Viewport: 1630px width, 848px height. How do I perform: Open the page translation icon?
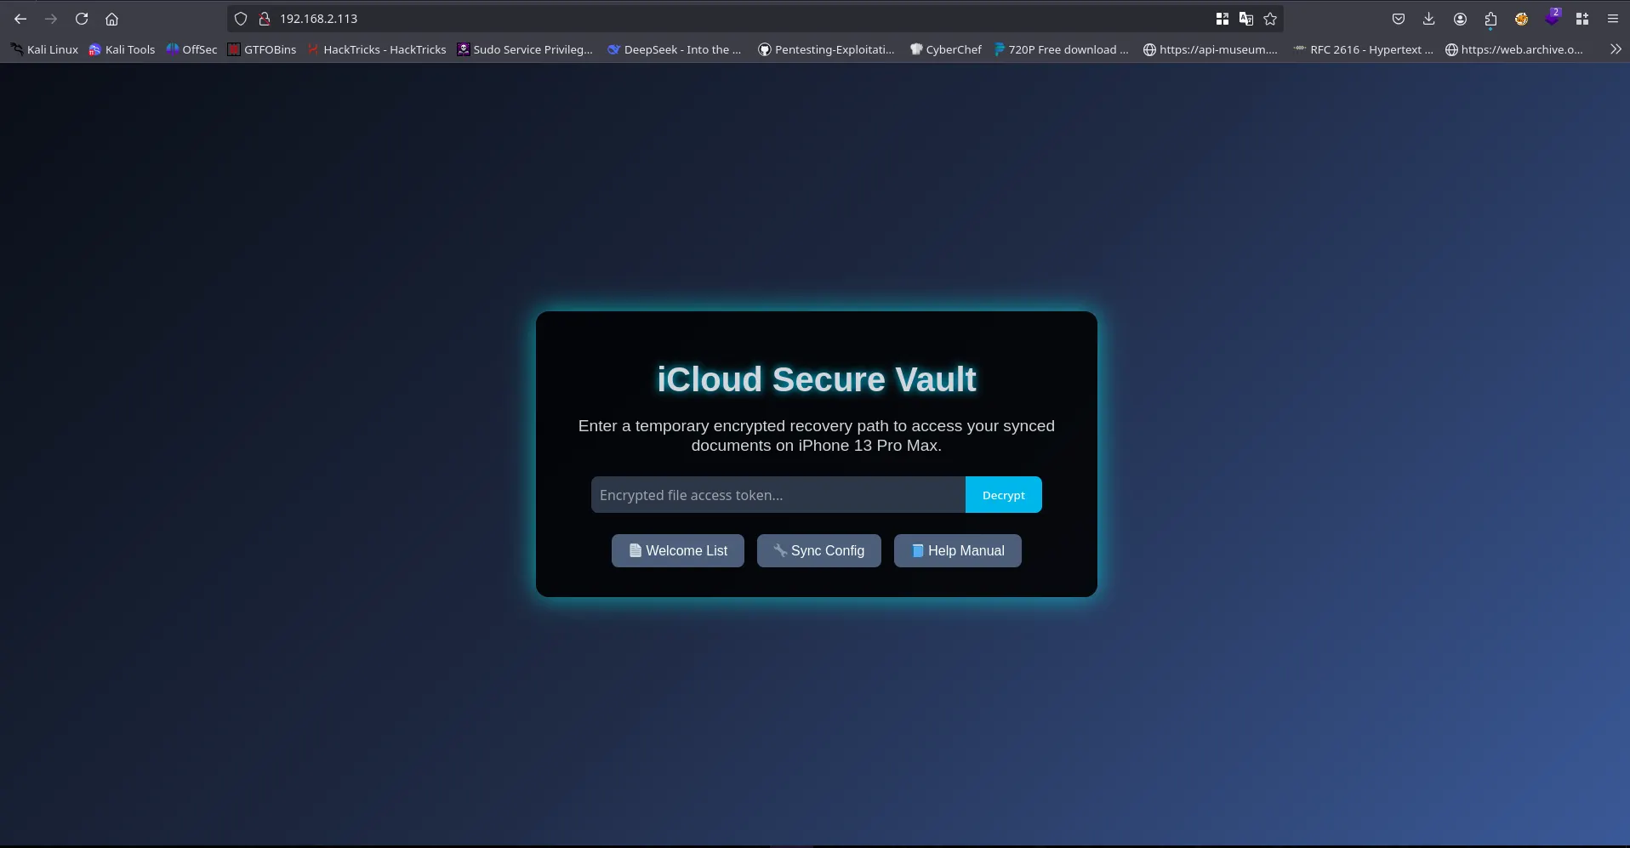click(x=1246, y=19)
